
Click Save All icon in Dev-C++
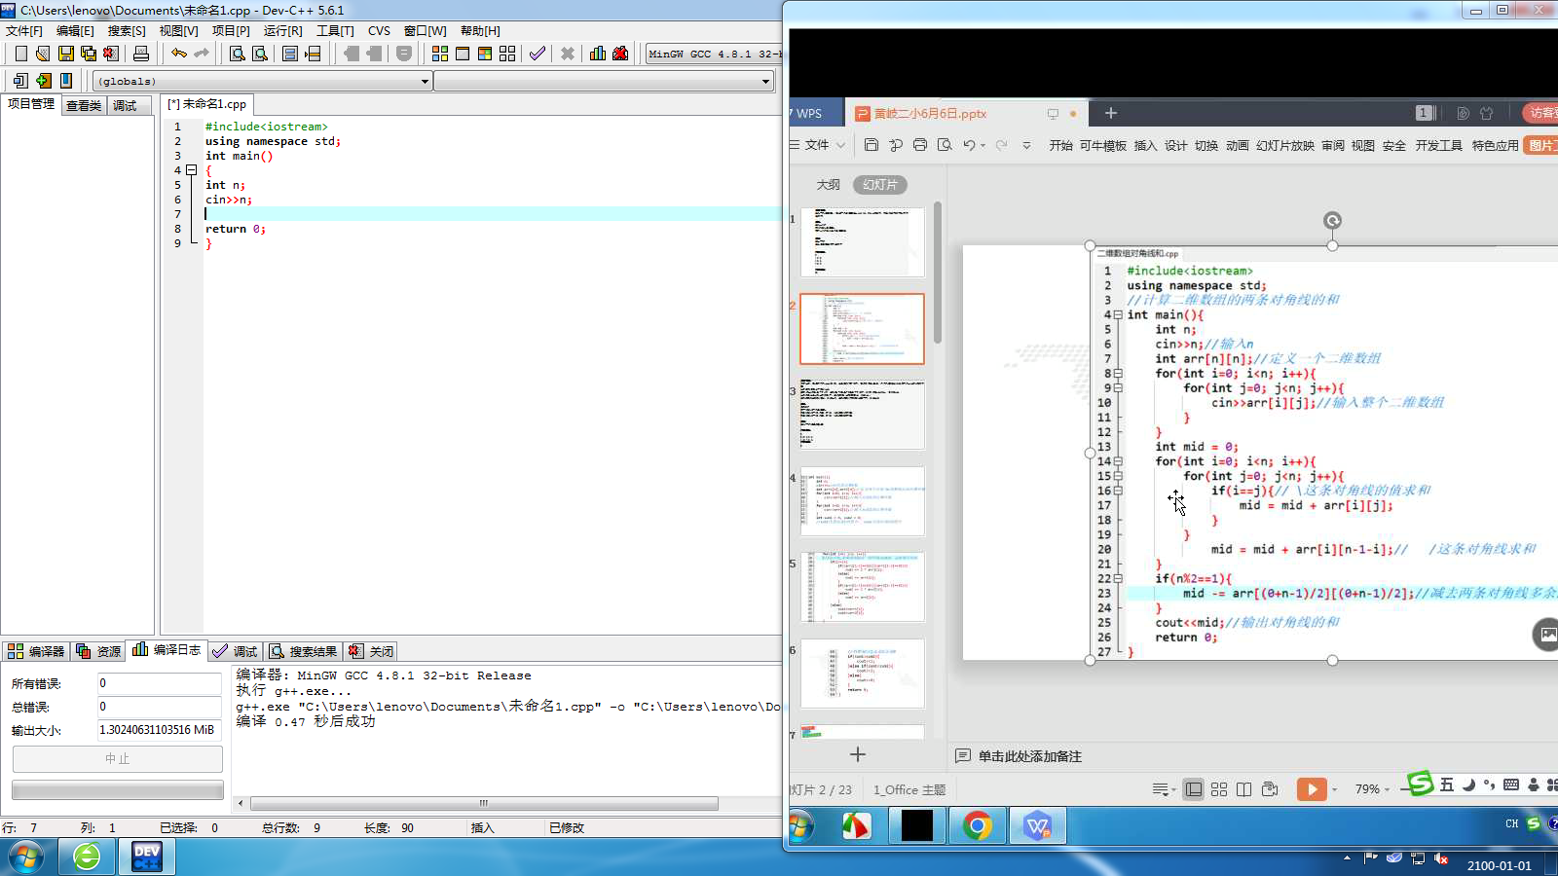click(89, 54)
